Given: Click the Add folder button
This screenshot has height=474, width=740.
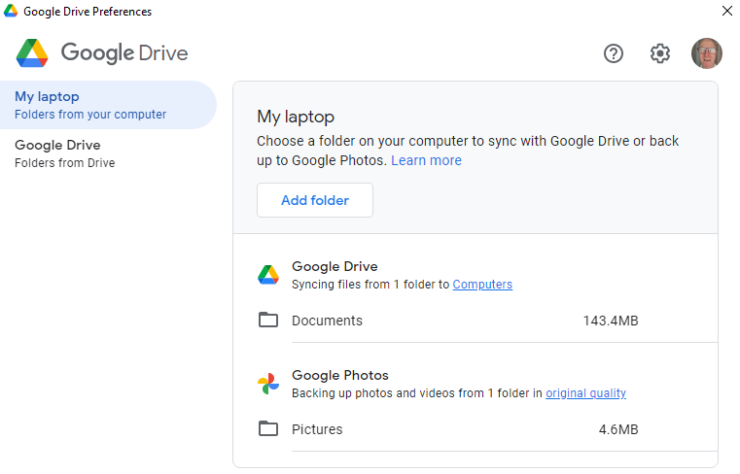Looking at the screenshot, I should (315, 200).
